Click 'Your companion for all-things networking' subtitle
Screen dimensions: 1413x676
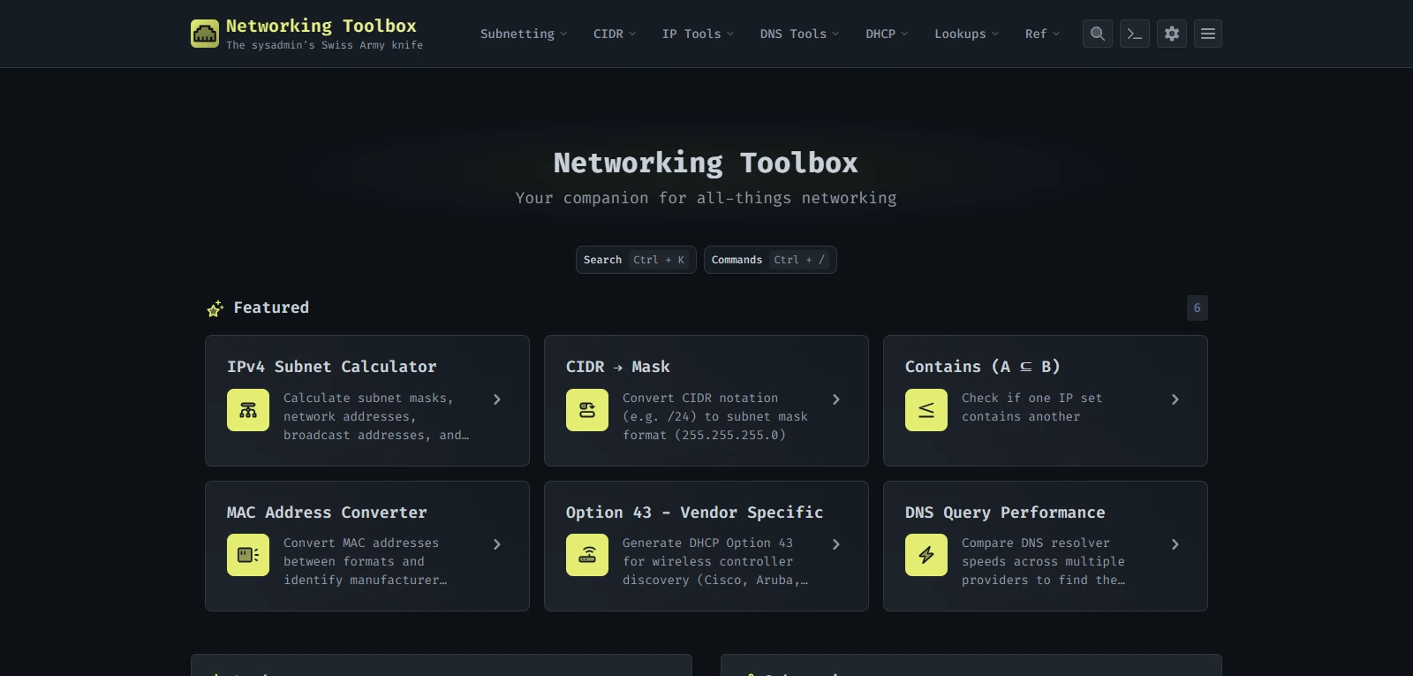(706, 198)
